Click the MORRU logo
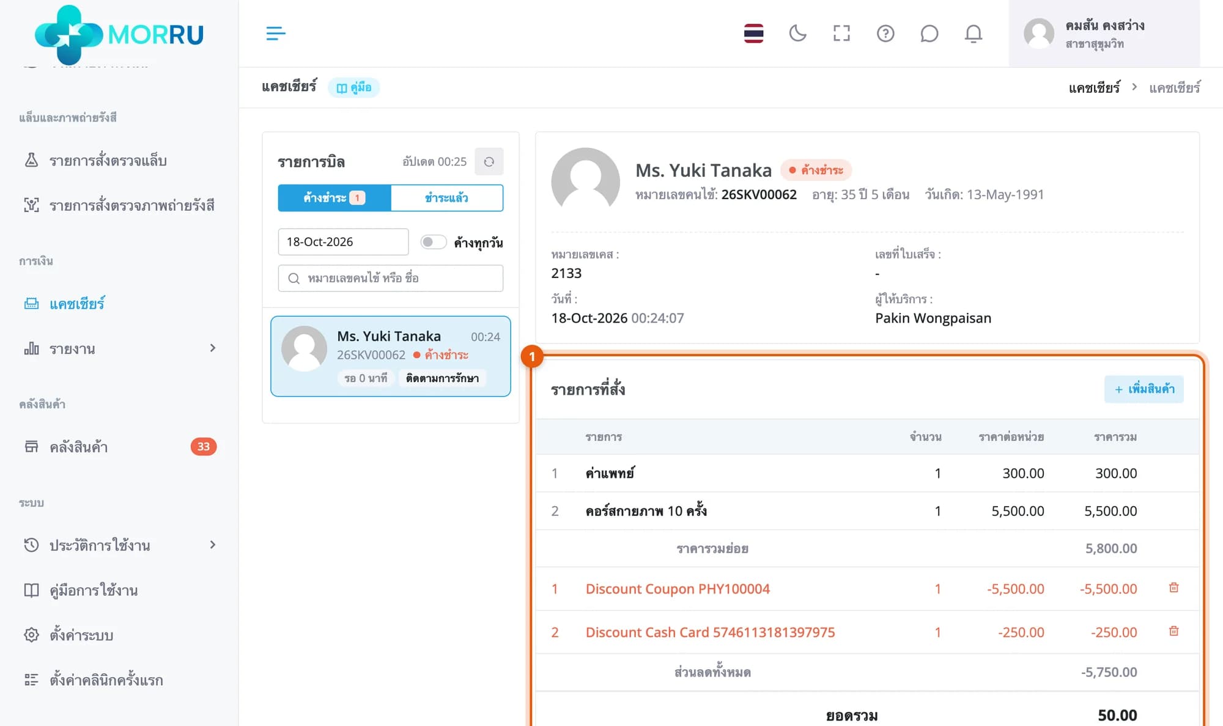The width and height of the screenshot is (1223, 726). 119,34
